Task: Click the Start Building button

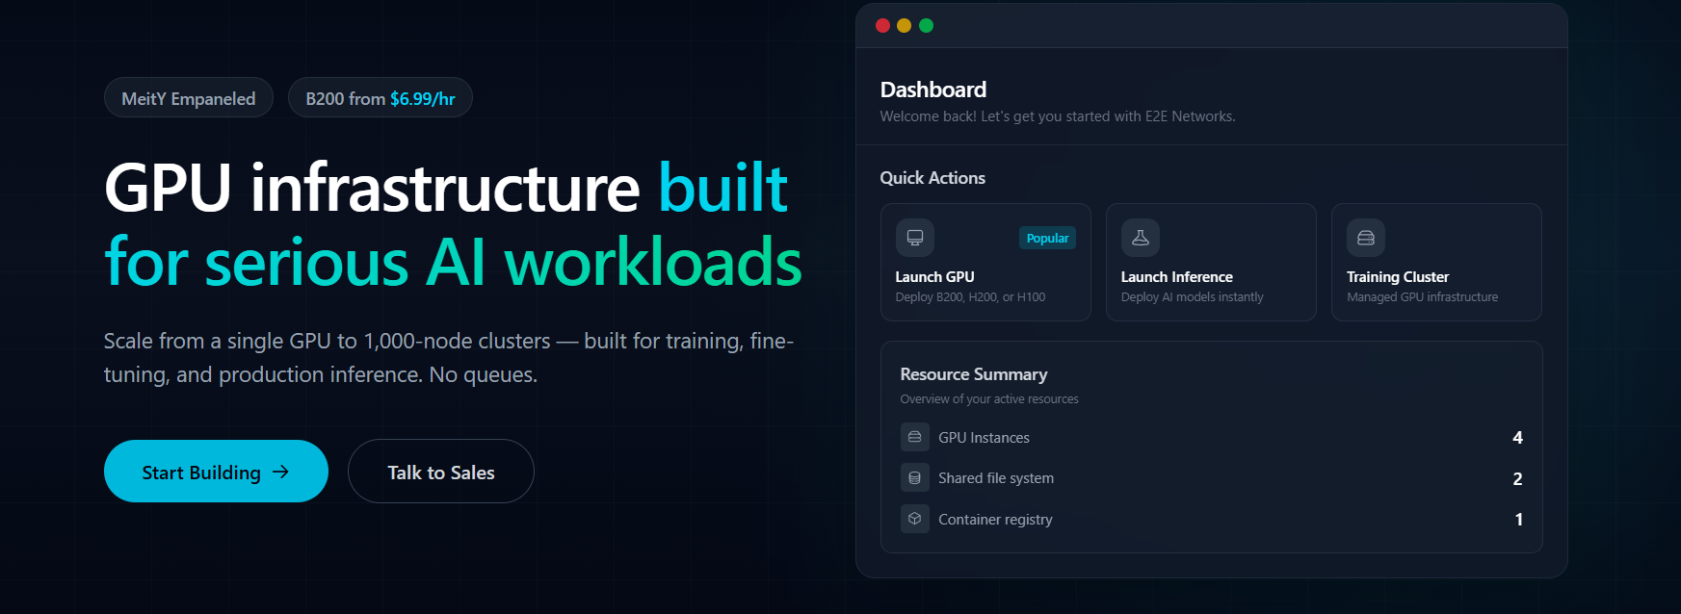Action: coord(216,472)
